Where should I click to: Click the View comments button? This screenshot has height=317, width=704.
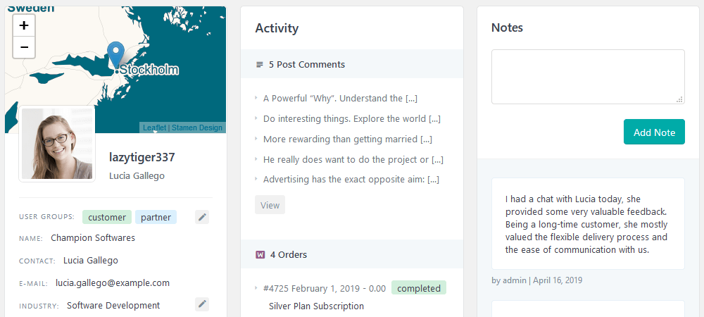270,205
